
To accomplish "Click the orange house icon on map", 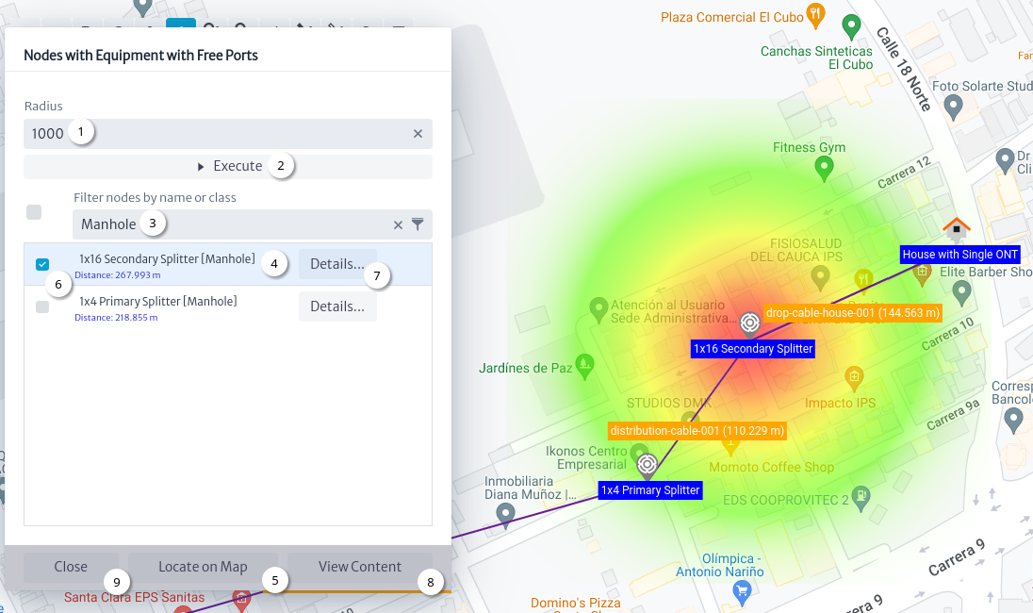I will pyautogui.click(x=957, y=228).
